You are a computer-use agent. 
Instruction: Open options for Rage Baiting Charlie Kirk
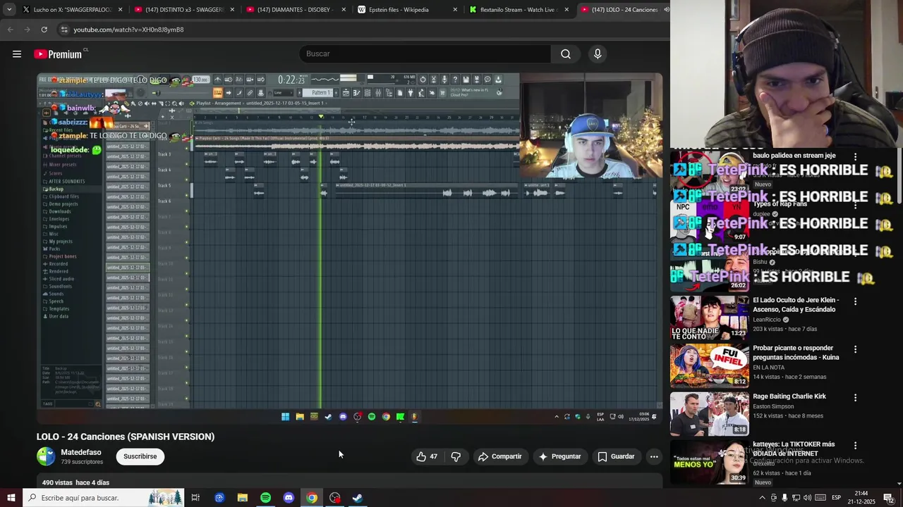pos(855,398)
